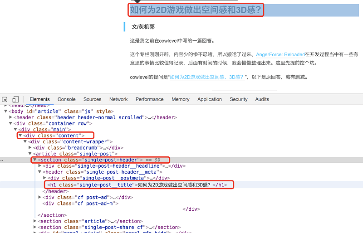Switch to the Performance tab
Image resolution: width=363 pixels, height=233 pixels.
(149, 99)
